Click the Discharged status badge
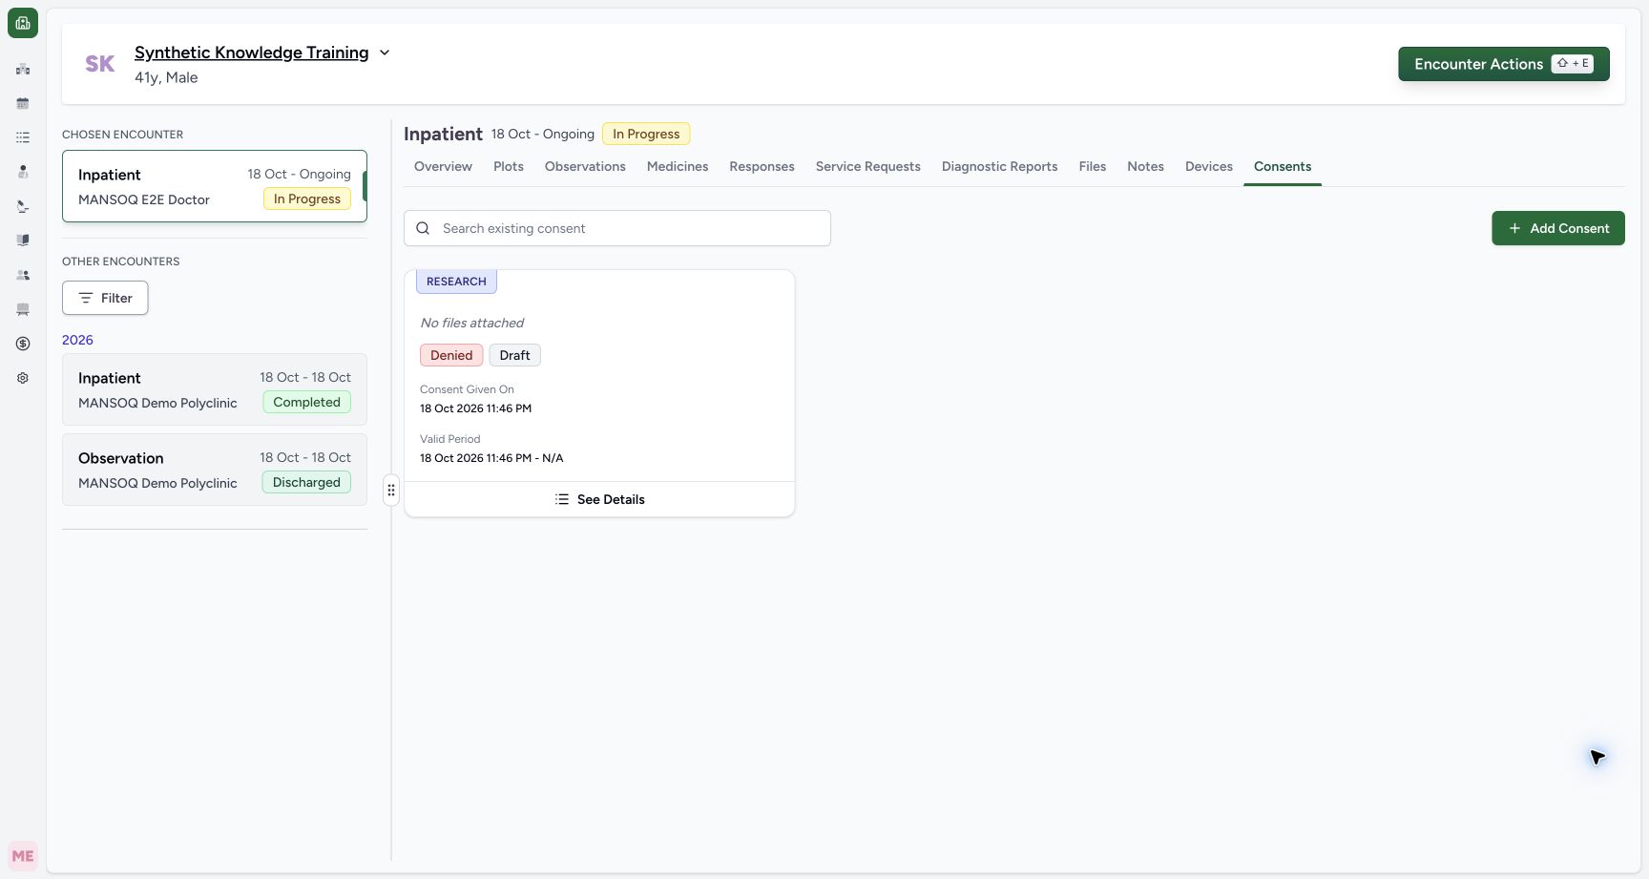This screenshot has width=1649, height=879. [306, 482]
